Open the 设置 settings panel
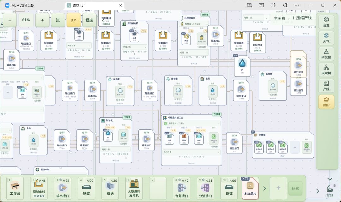The width and height of the screenshot is (341, 202). coord(326,22)
